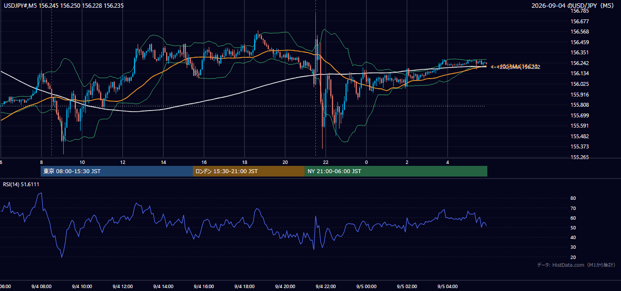The width and height of the screenshot is (621, 291).
Task: Click hour marker 4 under the price chart
Action: click(x=448, y=162)
